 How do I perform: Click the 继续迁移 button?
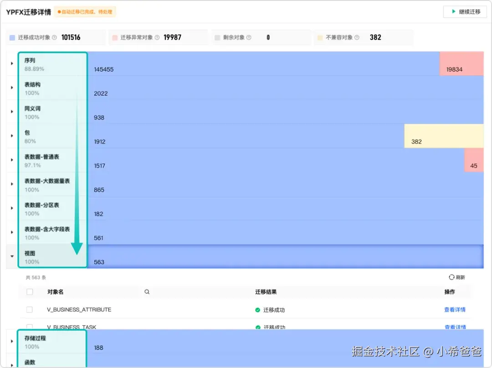pos(465,11)
